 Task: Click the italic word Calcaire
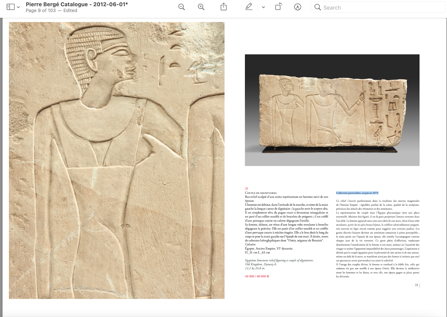250,244
